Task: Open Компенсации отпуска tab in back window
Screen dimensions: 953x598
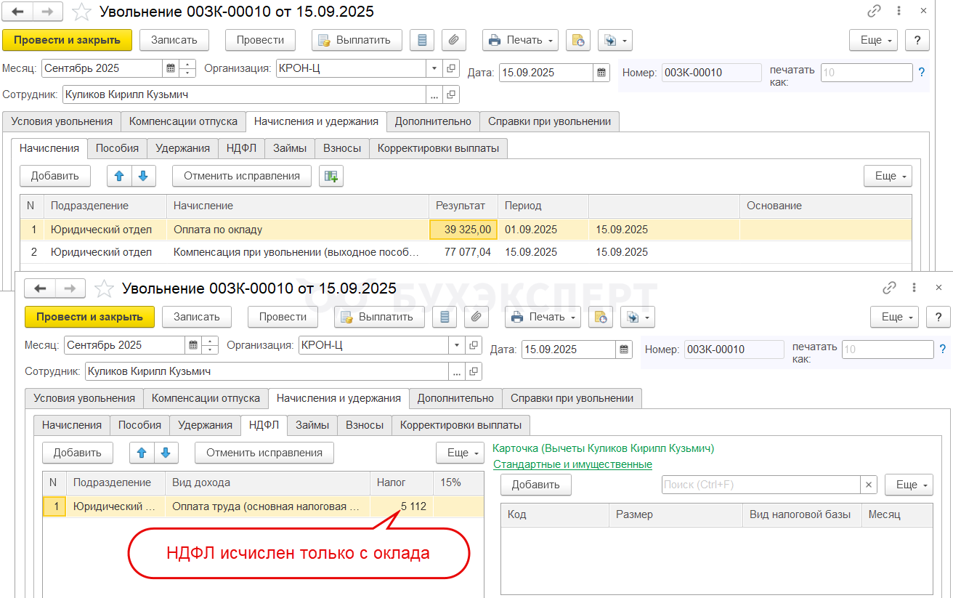Action: click(184, 121)
